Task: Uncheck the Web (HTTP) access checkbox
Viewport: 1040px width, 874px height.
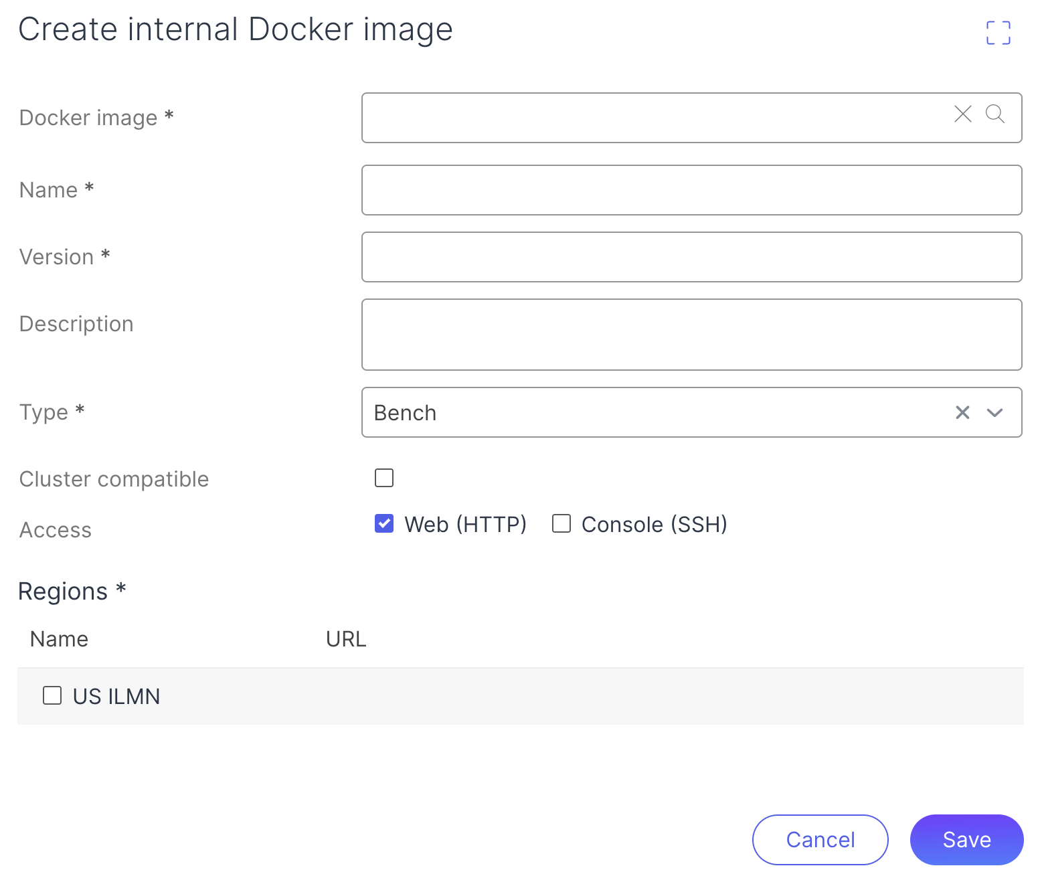Action: pyautogui.click(x=384, y=523)
